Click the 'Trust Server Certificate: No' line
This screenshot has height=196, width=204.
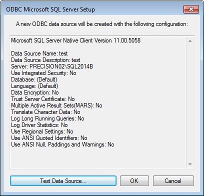(x=43, y=99)
